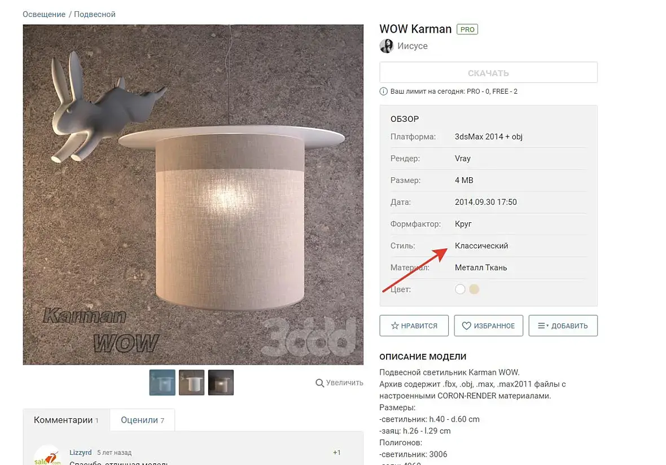Open the Добавить list dropdown

563,326
